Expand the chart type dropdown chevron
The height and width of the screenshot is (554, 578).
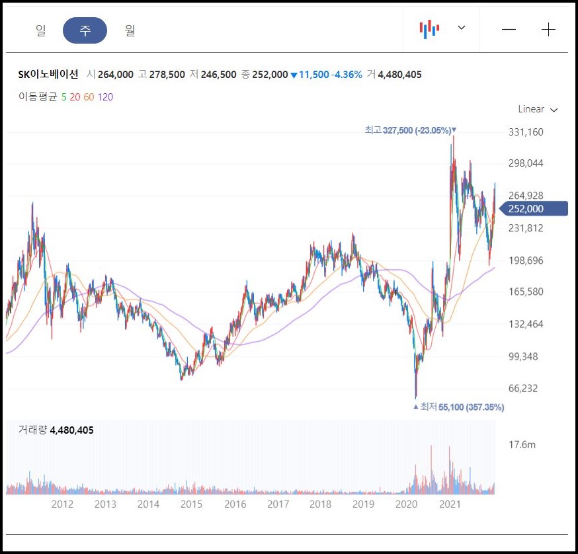(x=461, y=28)
